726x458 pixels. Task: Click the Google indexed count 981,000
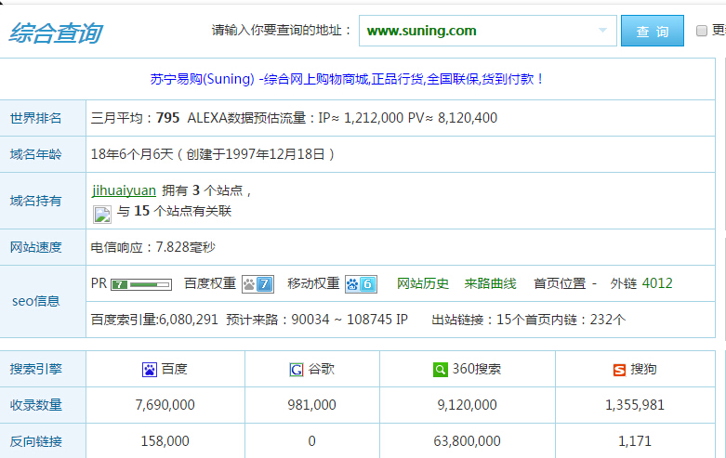point(311,405)
